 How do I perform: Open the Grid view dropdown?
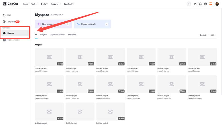(x=213, y=35)
